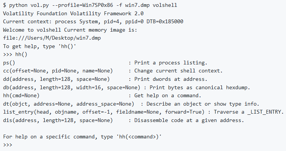Viewport: 286px width, 151px height.
Task: Click 'Traverse a _LIST_ENTRY.' description
Action: [x=249, y=112]
